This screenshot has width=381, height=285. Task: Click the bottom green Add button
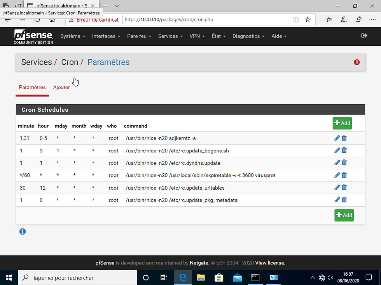344,215
